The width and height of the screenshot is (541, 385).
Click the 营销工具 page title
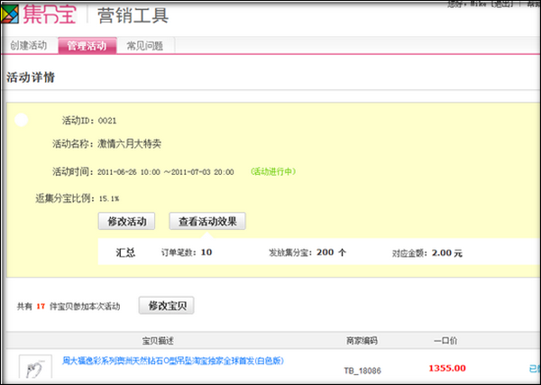pyautogui.click(x=133, y=15)
